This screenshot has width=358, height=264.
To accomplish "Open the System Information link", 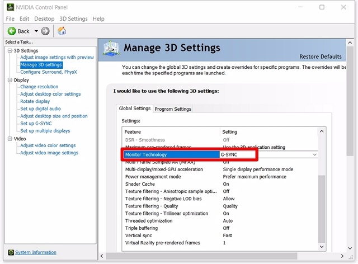I will point(36,252).
